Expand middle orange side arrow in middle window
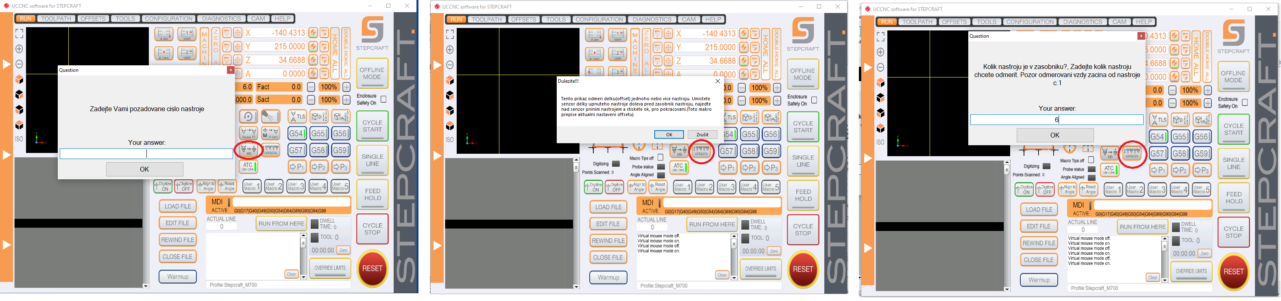 point(437,156)
